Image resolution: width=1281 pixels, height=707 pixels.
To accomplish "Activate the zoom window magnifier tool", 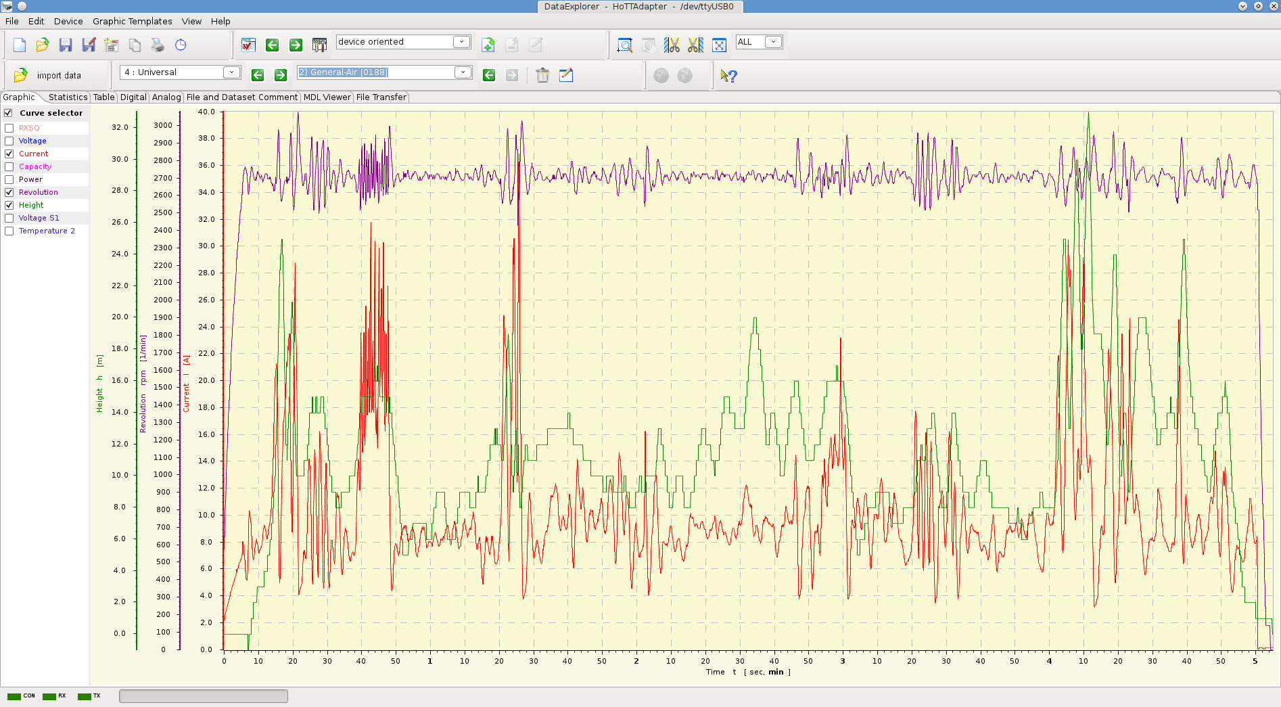I will (625, 45).
